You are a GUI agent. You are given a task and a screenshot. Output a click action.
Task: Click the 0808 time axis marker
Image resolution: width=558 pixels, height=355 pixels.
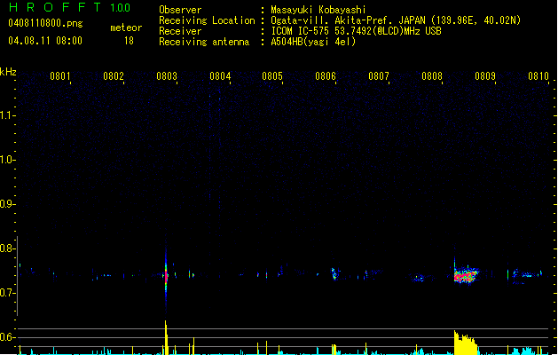click(x=432, y=76)
